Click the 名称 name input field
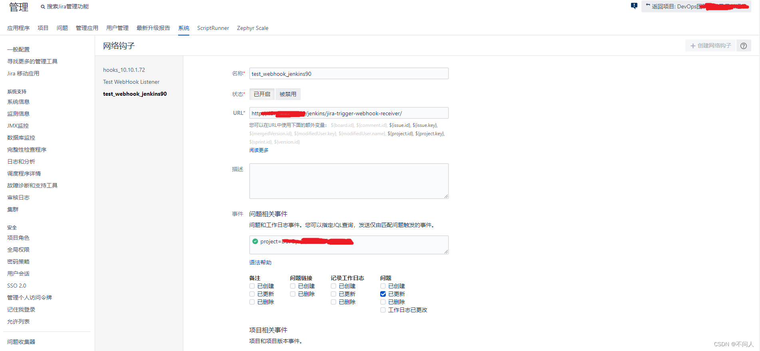 (349, 74)
